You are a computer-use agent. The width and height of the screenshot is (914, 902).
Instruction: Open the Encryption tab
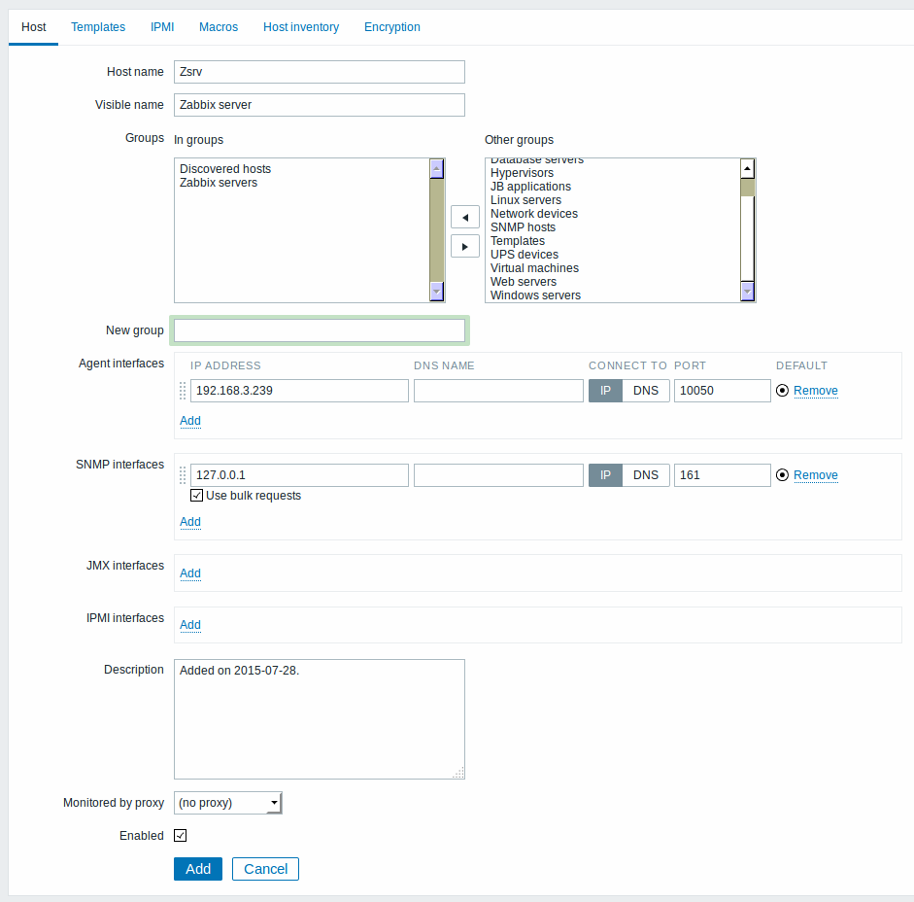(392, 27)
